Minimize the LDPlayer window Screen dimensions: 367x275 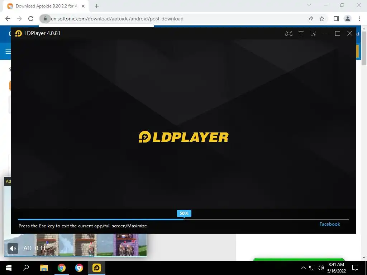coord(325,33)
